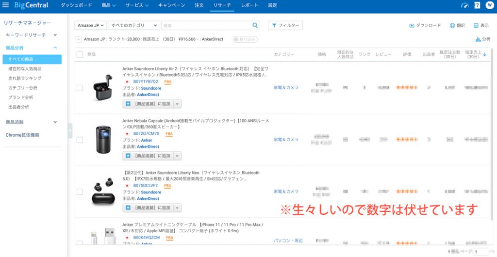Screen dimensions: 497x257
Task: Click Japan flag dot beside B072Q7CM7S
Action: tap(127, 133)
